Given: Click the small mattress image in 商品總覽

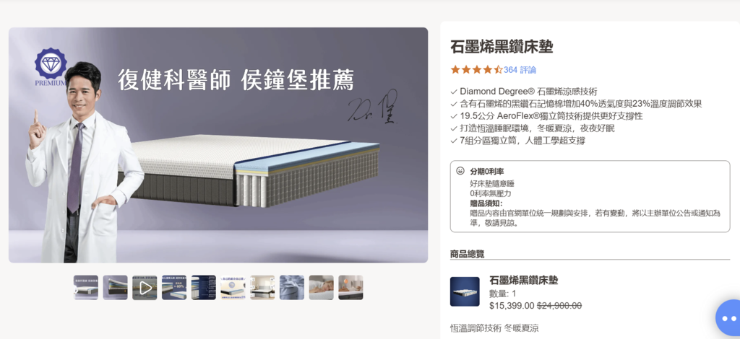Looking at the screenshot, I should click(465, 291).
